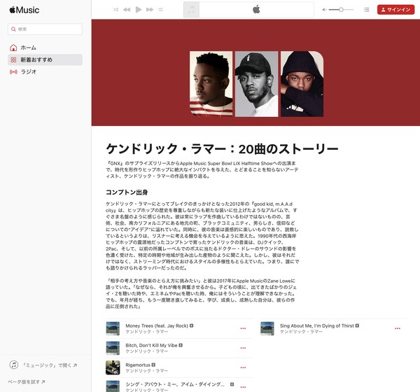Go to ホーム in the sidebar
This screenshot has width=420, height=392.
pyautogui.click(x=45, y=48)
